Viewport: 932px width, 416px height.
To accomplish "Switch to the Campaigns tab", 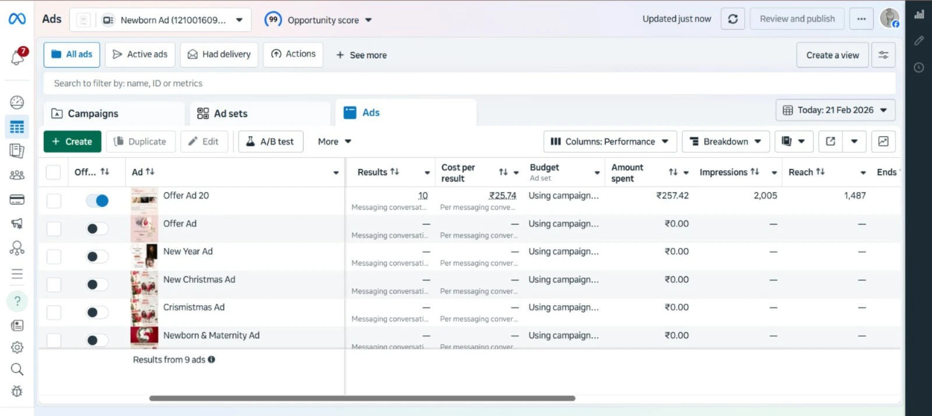I will point(114,114).
